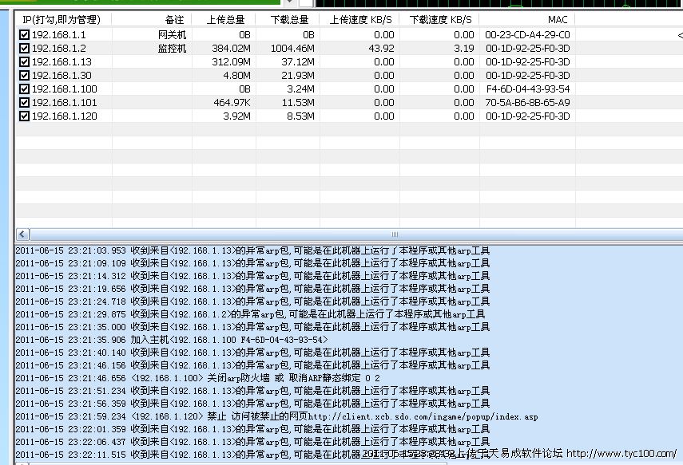
Task: Click the 备注 column header
Action: point(173,19)
